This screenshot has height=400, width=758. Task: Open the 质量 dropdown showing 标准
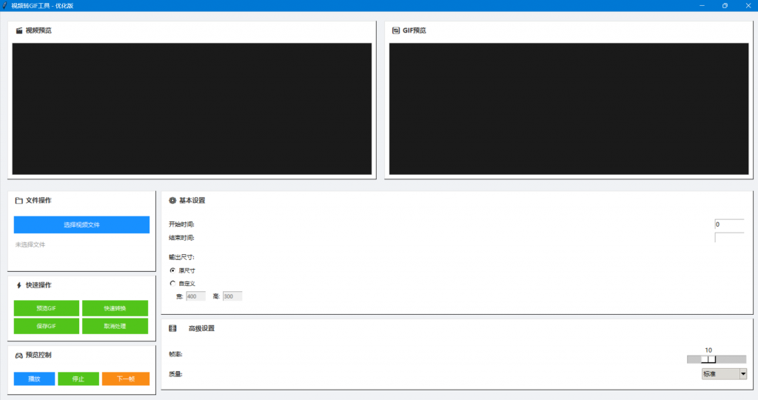[724, 374]
